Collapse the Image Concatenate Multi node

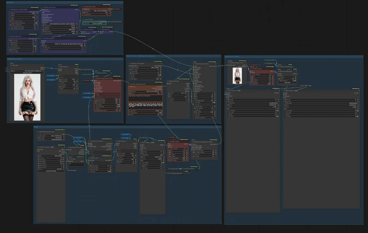[x=279, y=71]
